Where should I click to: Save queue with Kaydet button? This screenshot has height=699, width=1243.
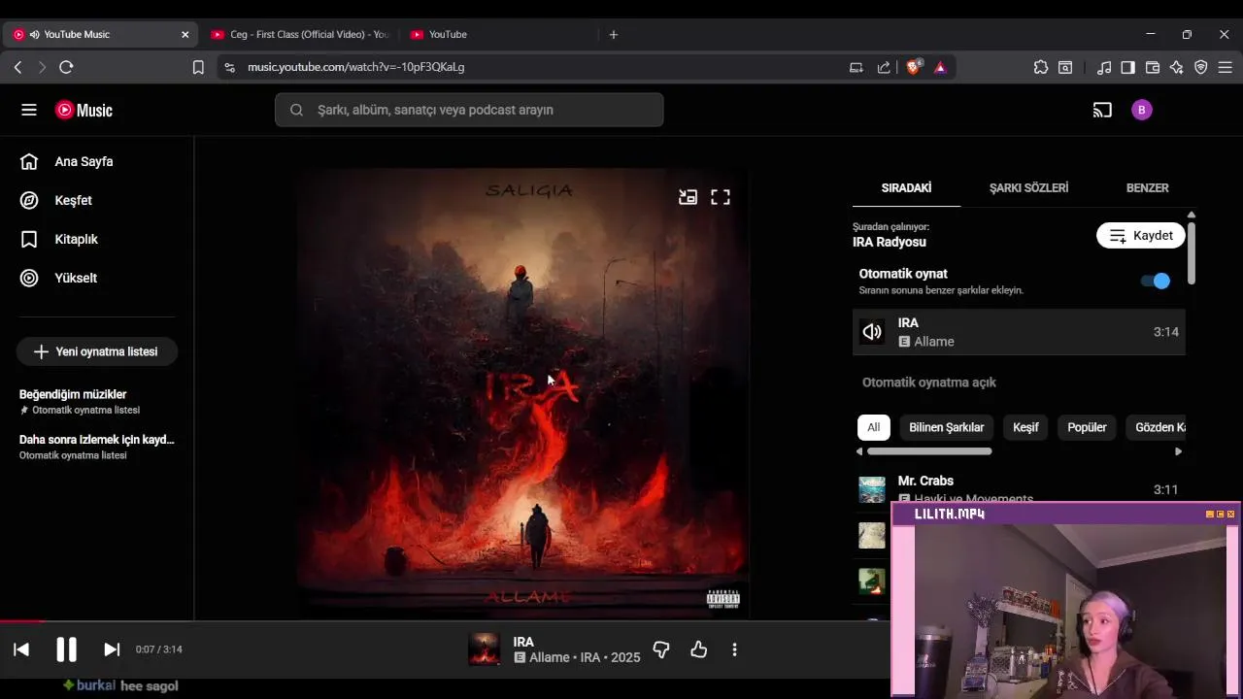click(x=1141, y=235)
